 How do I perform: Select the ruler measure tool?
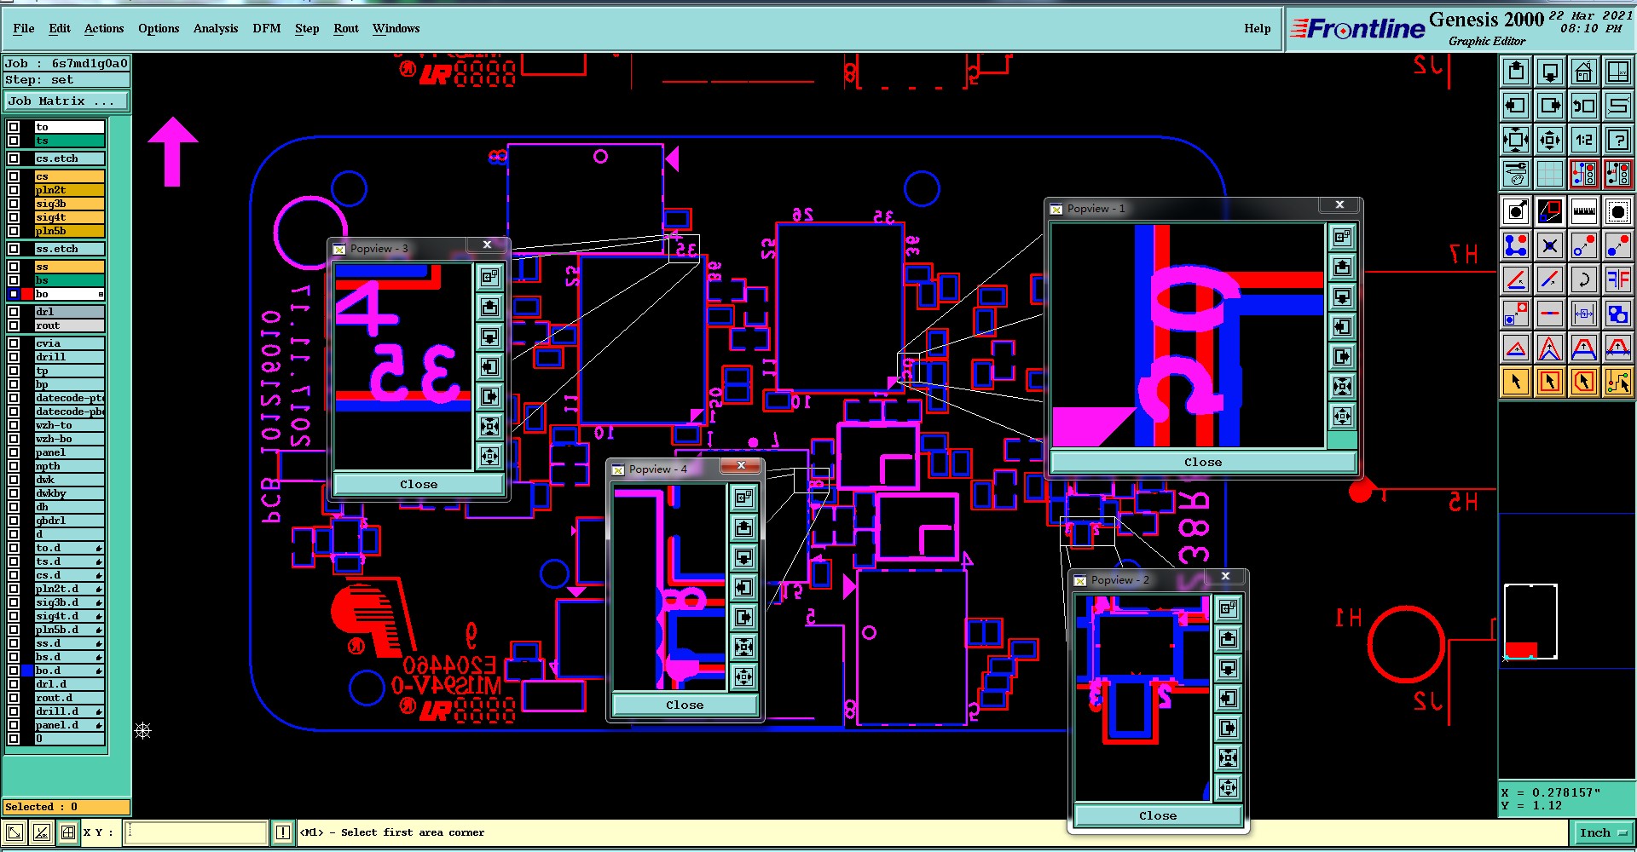click(1583, 210)
